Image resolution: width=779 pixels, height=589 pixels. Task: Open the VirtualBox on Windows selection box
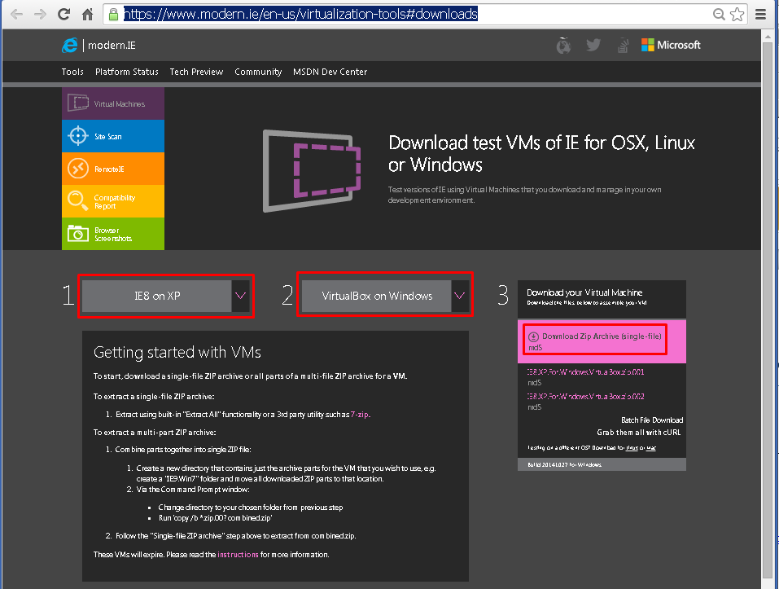377,296
